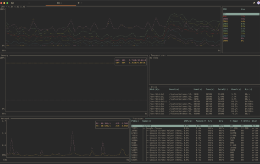The width and height of the screenshot is (260, 164).
Task: Select the launchd process row
Action: click(x=195, y=126)
